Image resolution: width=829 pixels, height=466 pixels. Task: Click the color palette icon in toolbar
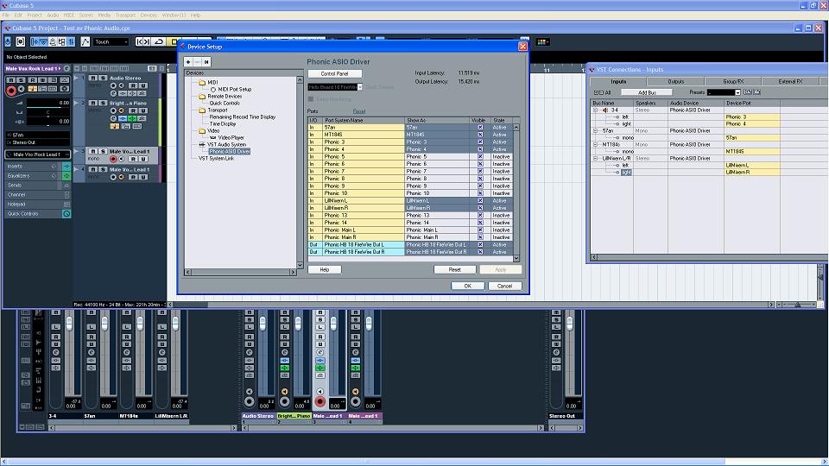[542, 41]
